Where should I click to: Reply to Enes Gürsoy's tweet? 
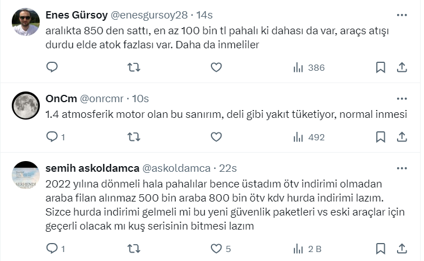tap(52, 67)
